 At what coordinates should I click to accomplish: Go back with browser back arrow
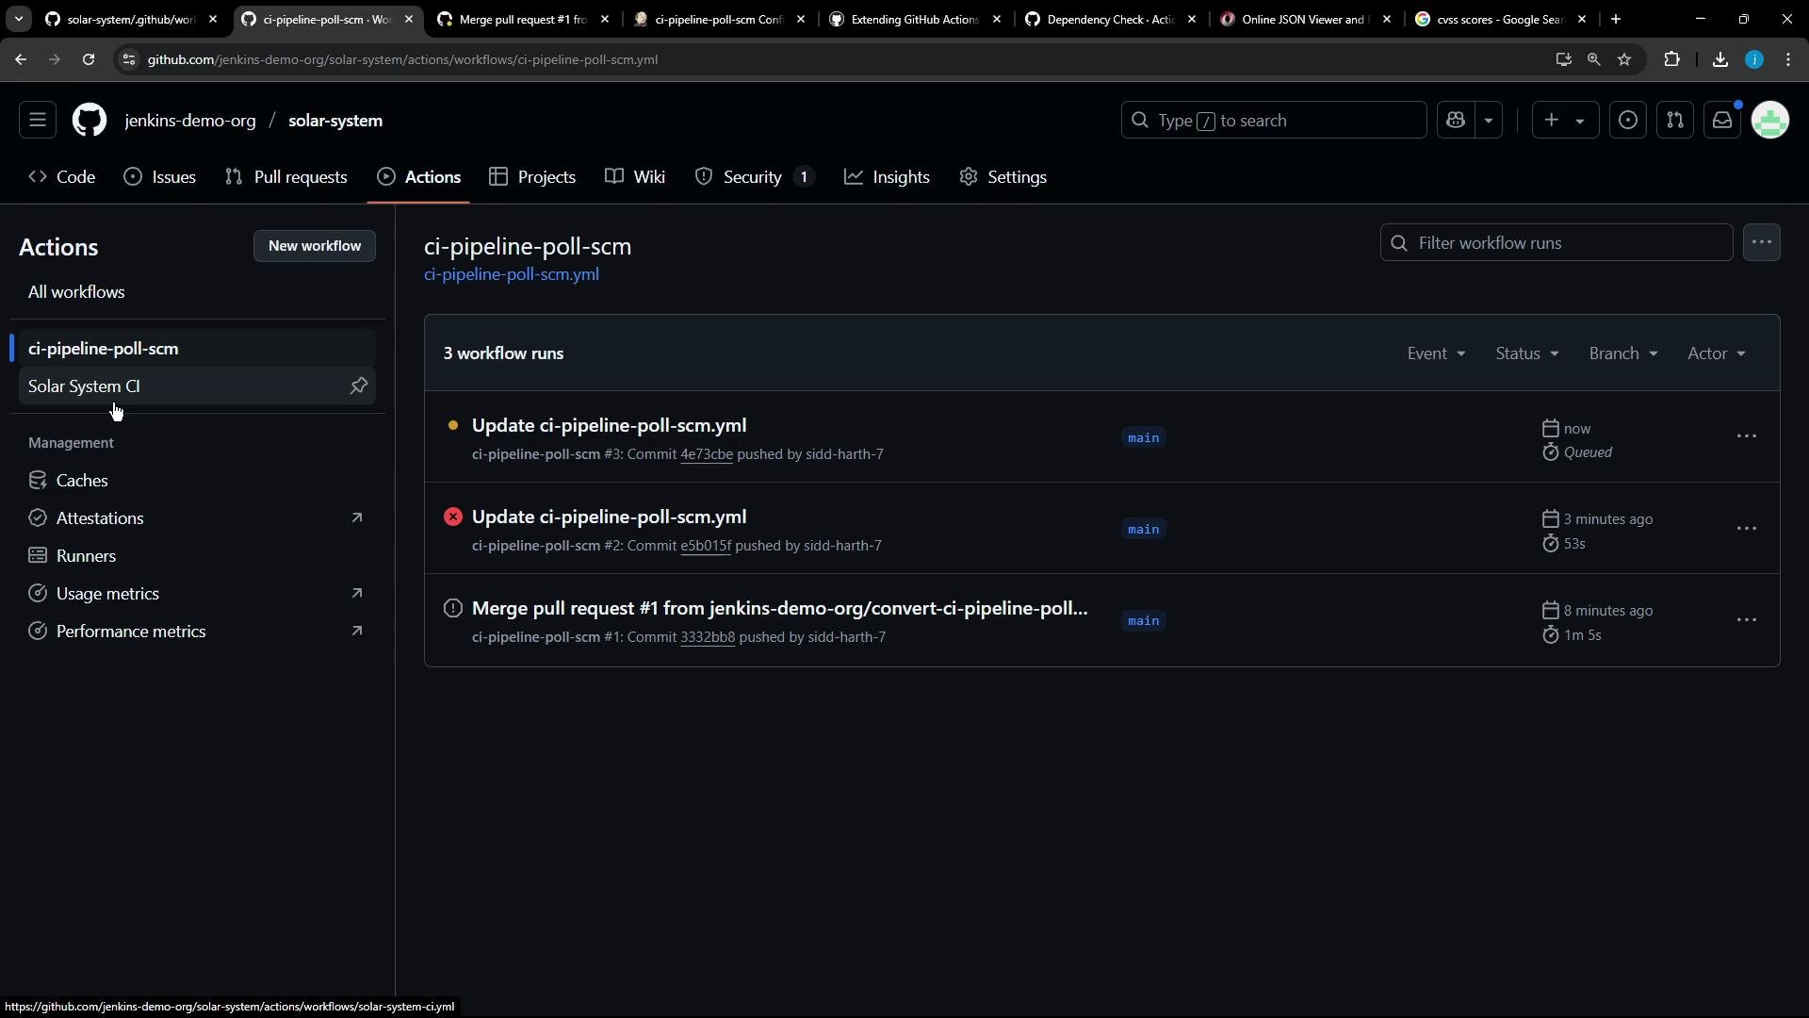click(21, 59)
